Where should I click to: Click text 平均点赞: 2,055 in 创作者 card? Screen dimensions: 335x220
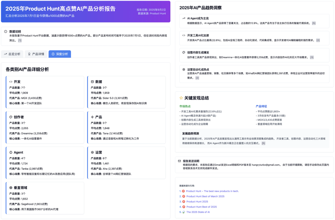(19, 128)
